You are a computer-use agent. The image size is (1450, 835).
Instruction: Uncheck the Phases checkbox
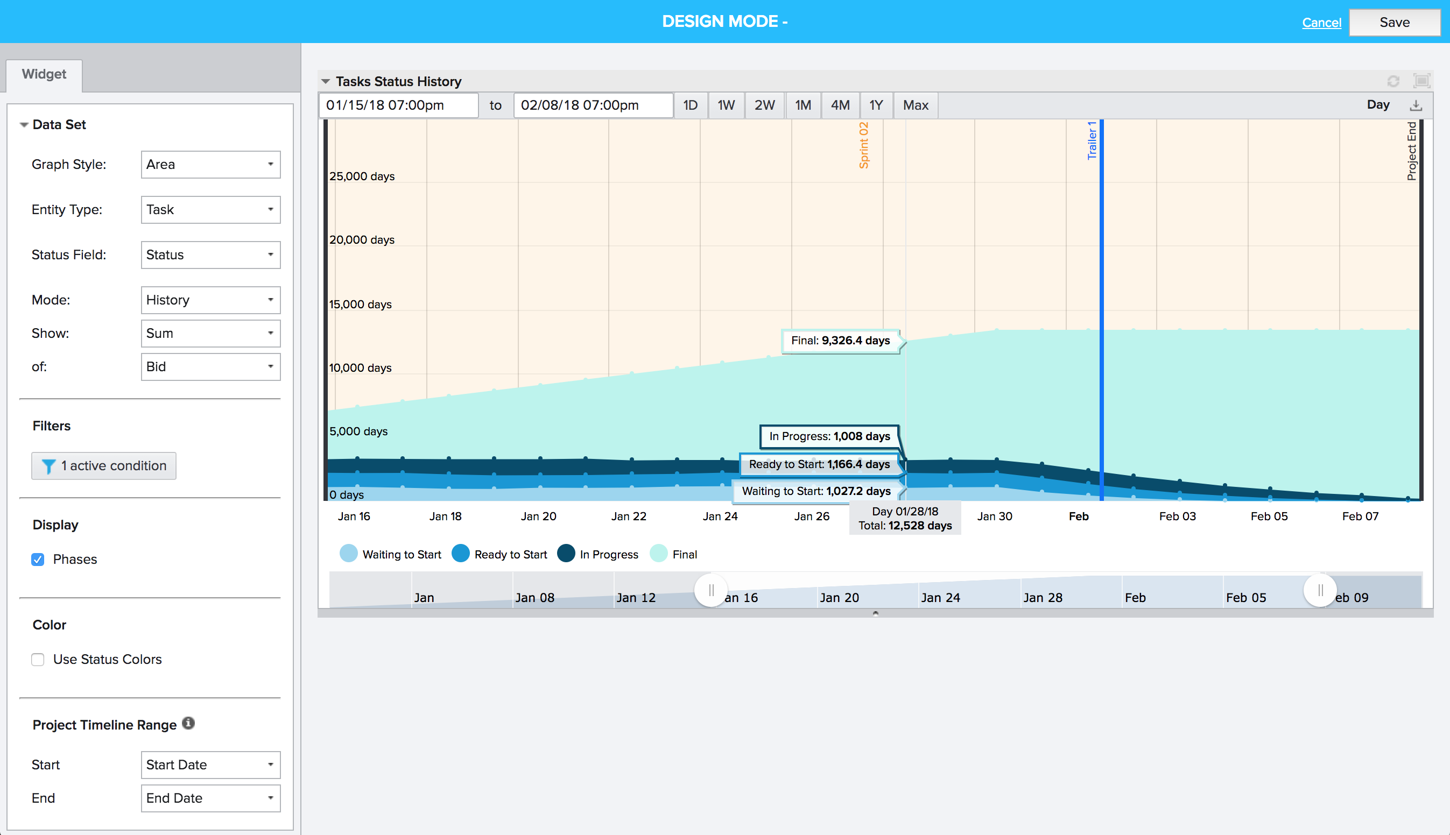(38, 559)
